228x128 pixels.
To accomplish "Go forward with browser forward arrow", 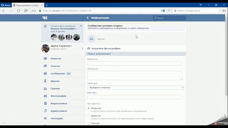I will (x=11, y=11).
